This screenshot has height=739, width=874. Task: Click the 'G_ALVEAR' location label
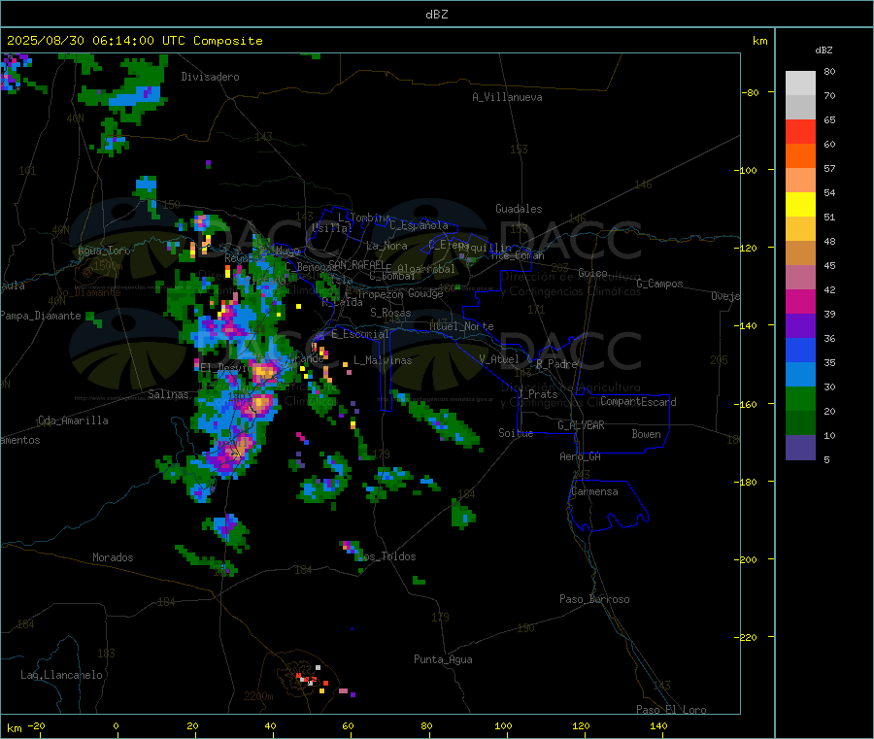[581, 425]
